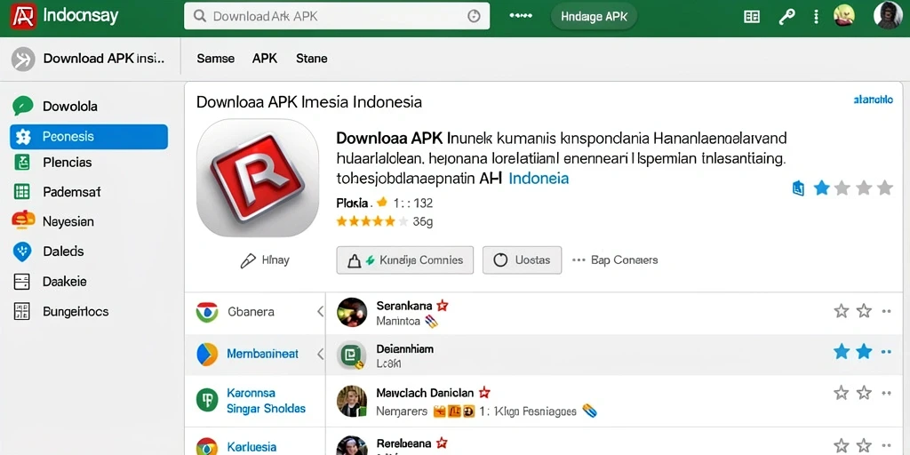Viewport: 910px width, 455px height.
Task: Click the large red R app icon
Action: point(258,178)
